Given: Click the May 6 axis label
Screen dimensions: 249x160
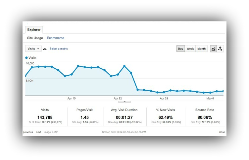Looking at the screenshot, I should (210, 98).
